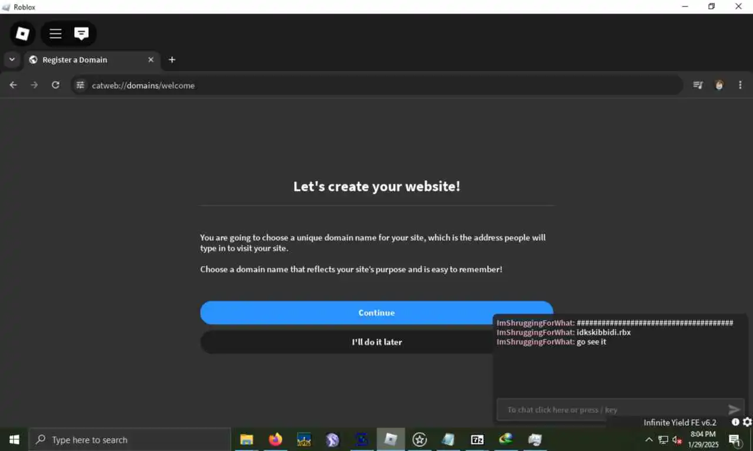The height and width of the screenshot is (451, 753).
Task: Open the three-dot browser menu
Action: [x=740, y=85]
